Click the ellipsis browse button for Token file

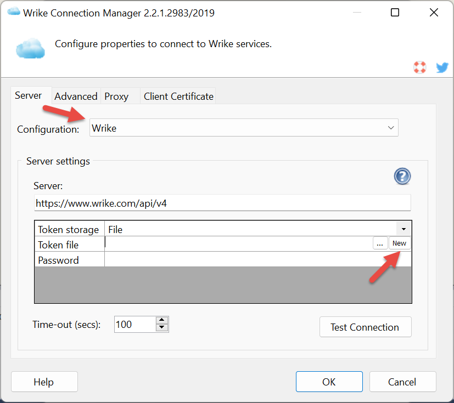[380, 243]
